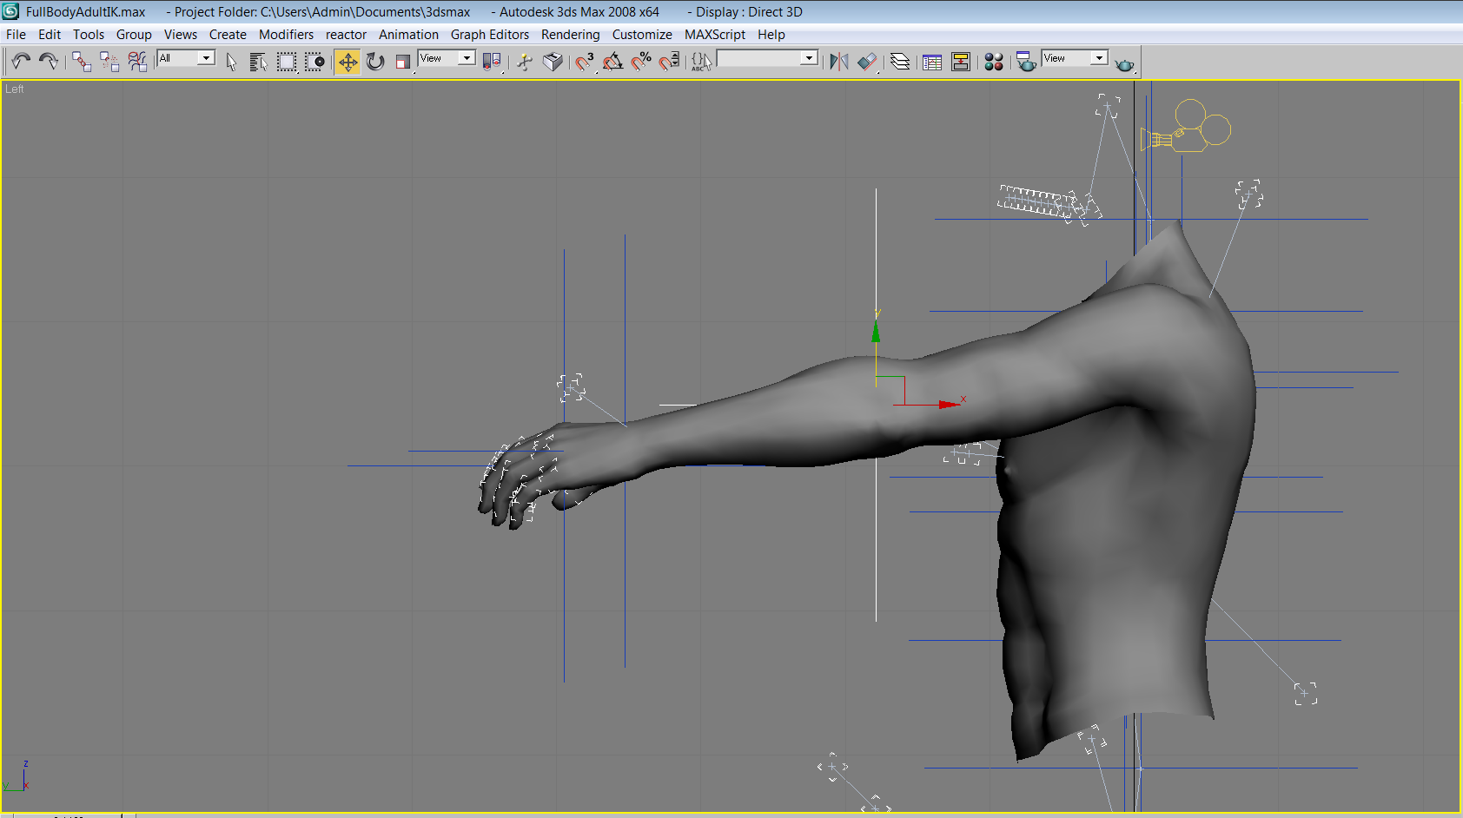Open Curve Editor from the toolbar
This screenshot has width=1463, height=818.
[932, 61]
